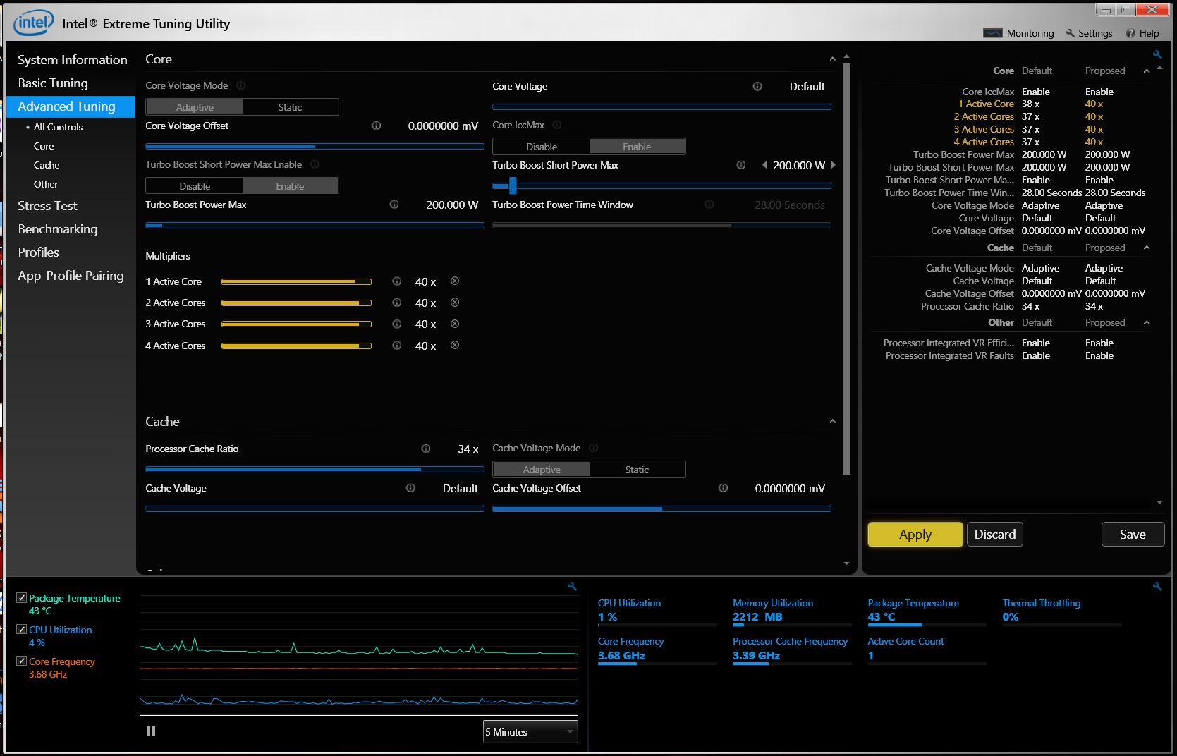
Task: Disable Turbo Boost Short Power Max
Action: tap(195, 186)
